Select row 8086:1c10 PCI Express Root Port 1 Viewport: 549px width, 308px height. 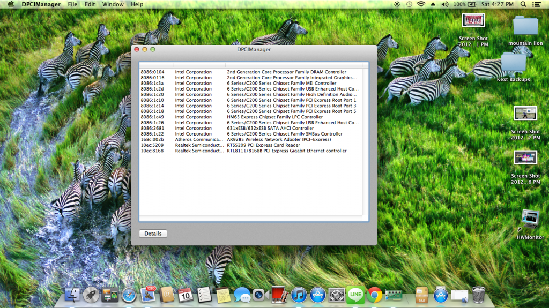pyautogui.click(x=251, y=100)
